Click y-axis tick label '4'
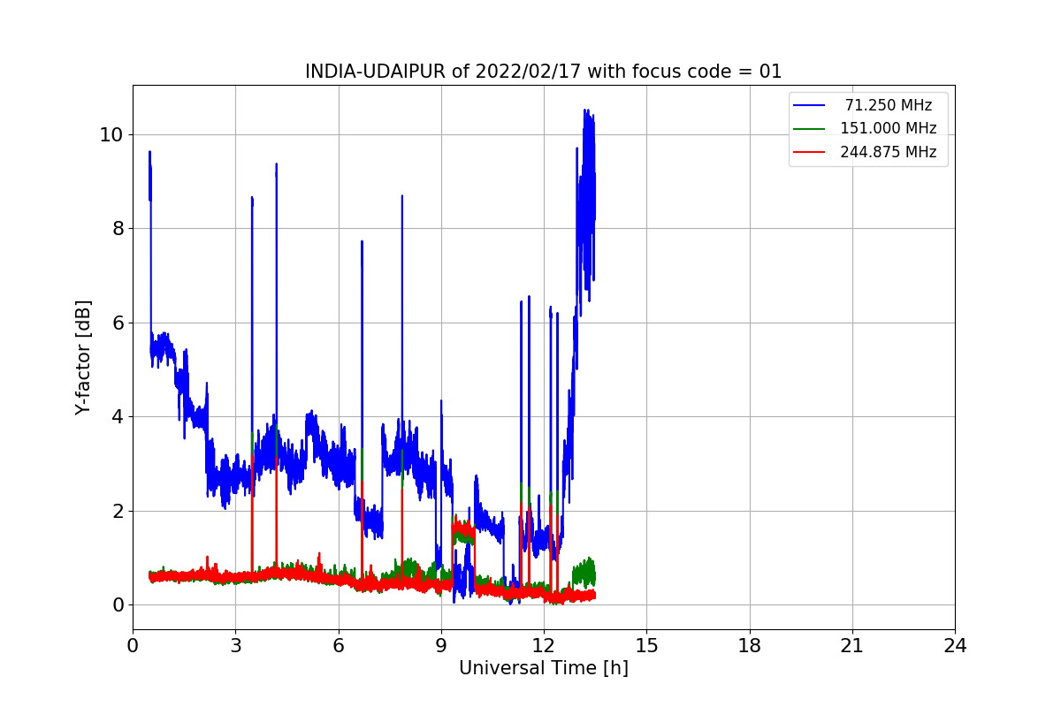This screenshot has width=1061, height=707. pyautogui.click(x=117, y=417)
